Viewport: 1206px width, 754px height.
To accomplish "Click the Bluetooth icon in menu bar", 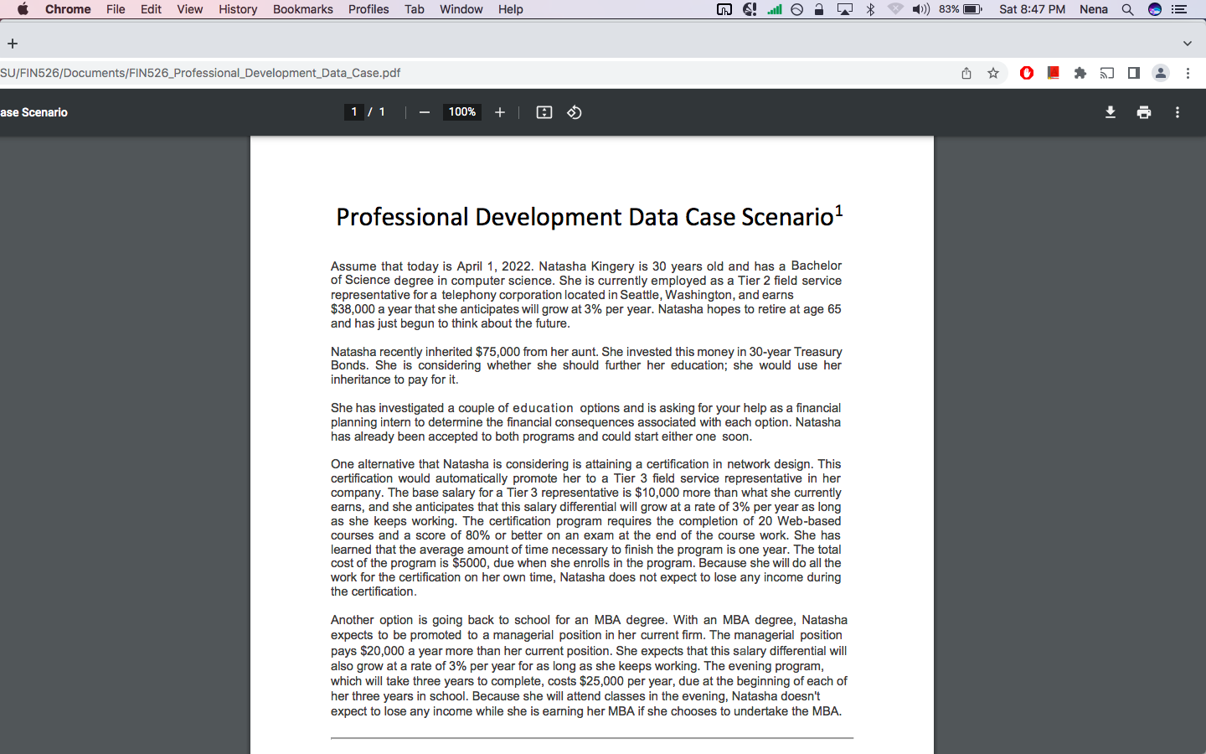I will pyautogui.click(x=870, y=9).
